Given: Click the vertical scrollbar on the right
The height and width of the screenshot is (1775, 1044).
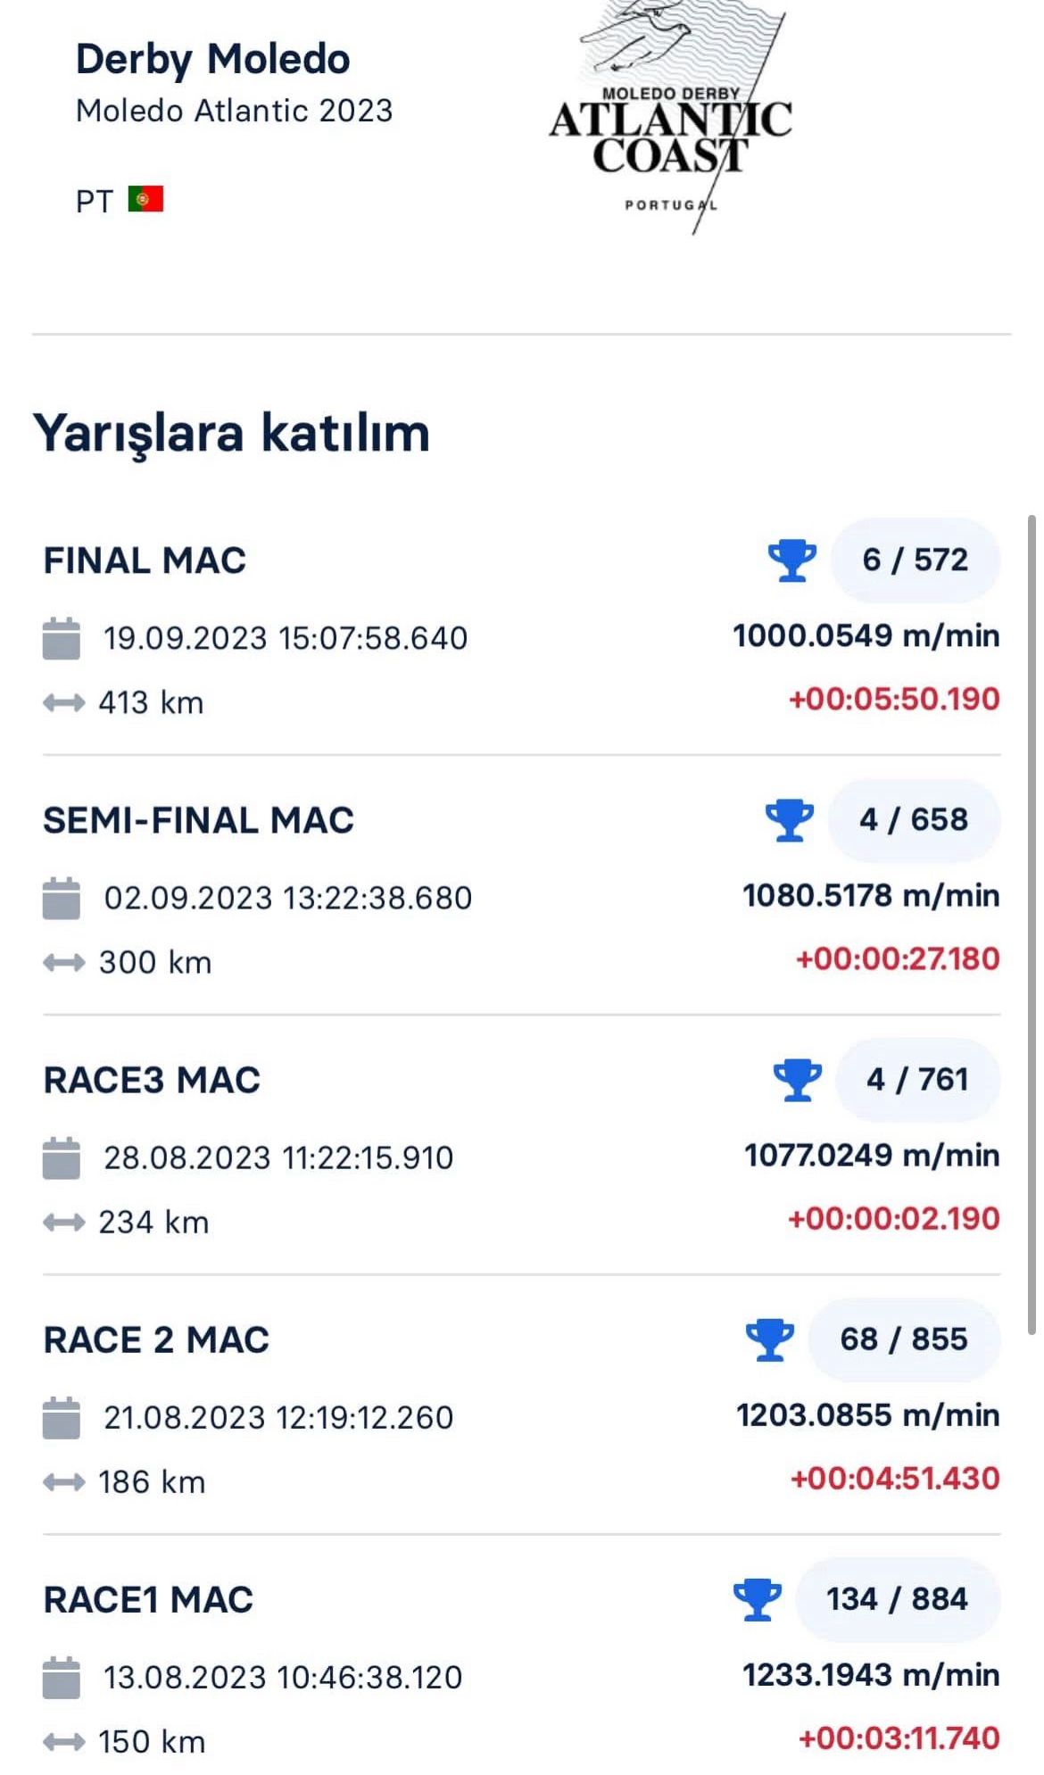Looking at the screenshot, I should coord(1032,924).
